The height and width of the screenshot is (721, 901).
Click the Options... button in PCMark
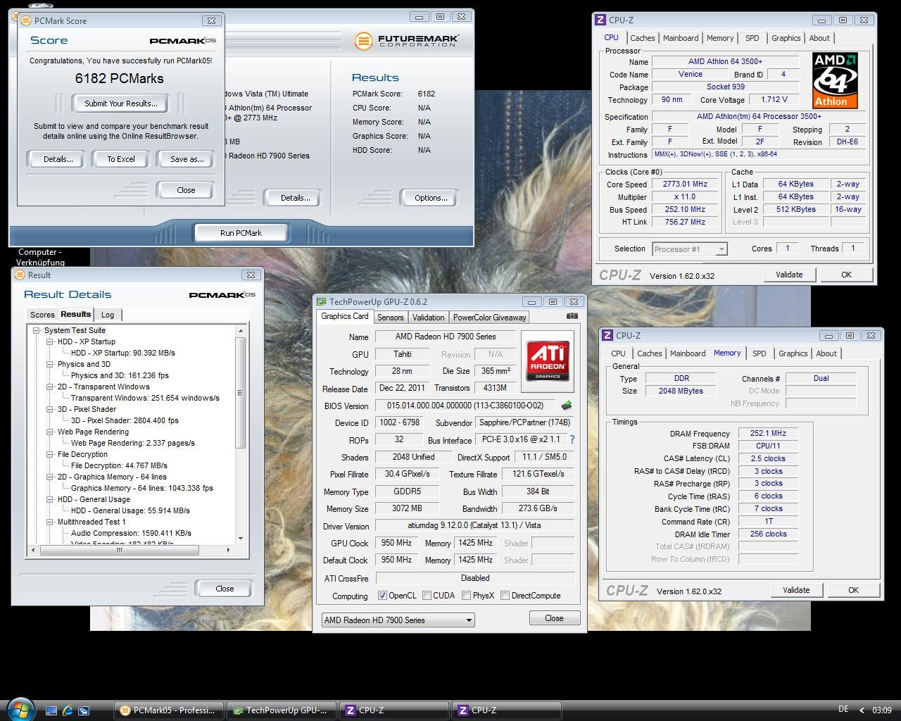431,198
